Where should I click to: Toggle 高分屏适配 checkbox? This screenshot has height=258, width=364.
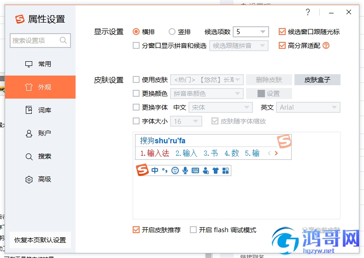point(282,46)
